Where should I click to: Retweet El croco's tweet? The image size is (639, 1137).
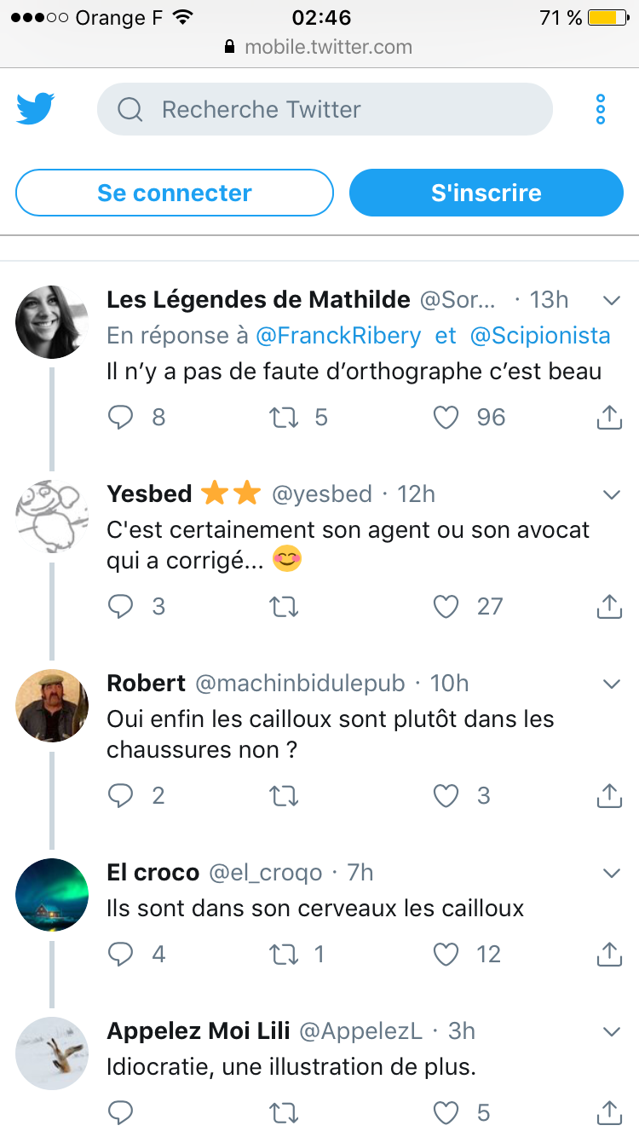pyautogui.click(x=284, y=954)
